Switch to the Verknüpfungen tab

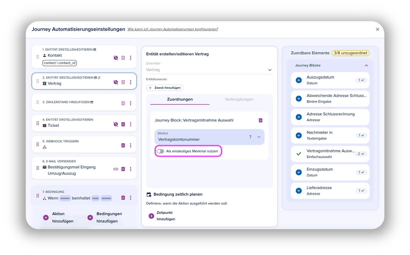coord(239,99)
